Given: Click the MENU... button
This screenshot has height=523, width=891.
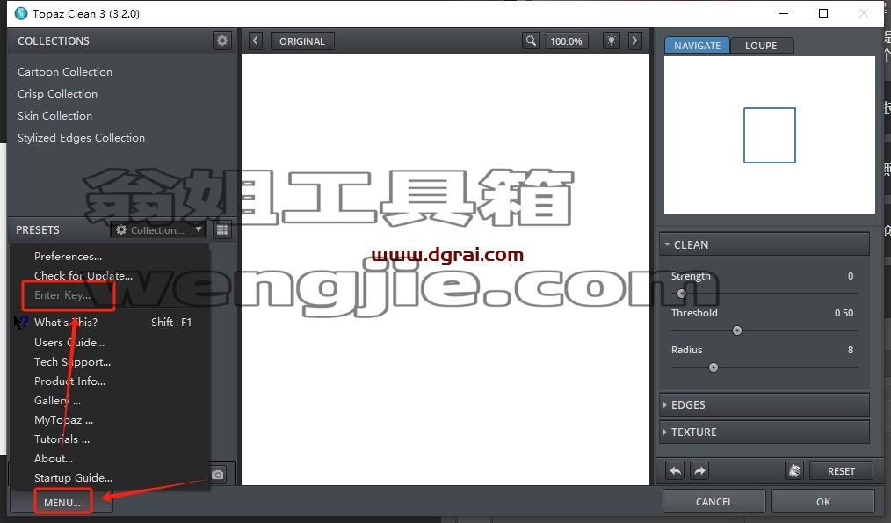Looking at the screenshot, I should (x=62, y=503).
